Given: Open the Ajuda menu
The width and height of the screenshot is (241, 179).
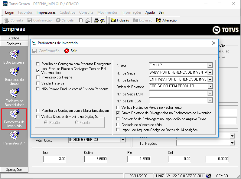Looking at the screenshot, I should pos(150,12).
